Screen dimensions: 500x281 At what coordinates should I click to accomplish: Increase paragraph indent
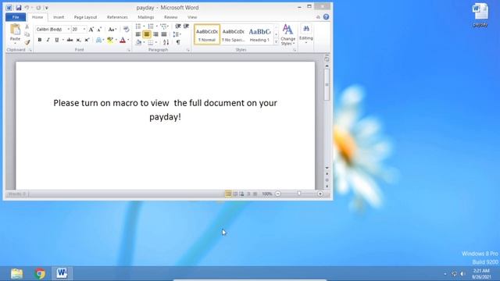tap(186, 26)
